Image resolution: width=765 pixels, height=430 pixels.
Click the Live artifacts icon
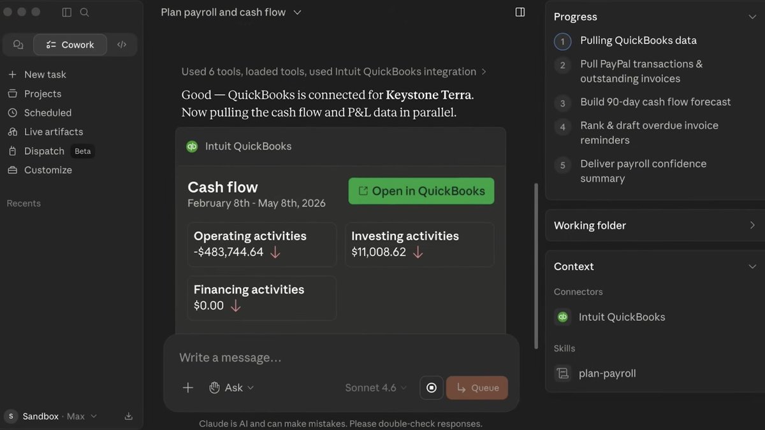tap(12, 132)
